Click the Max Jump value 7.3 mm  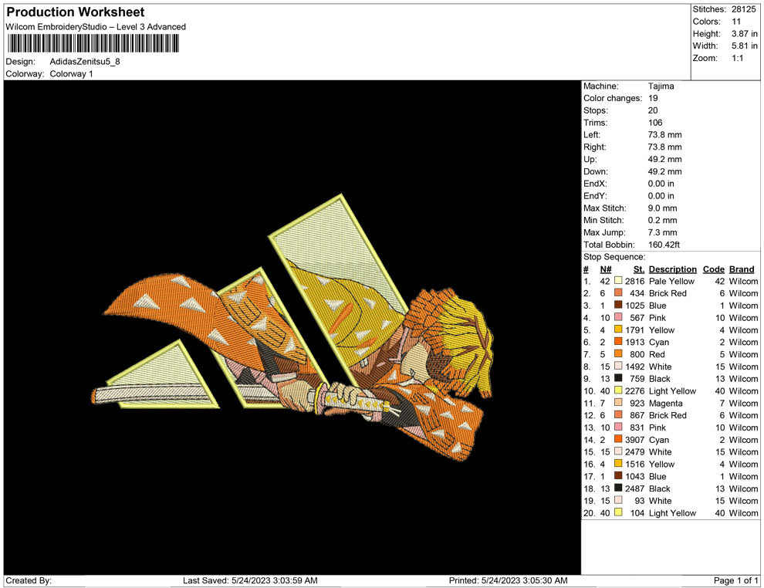662,232
